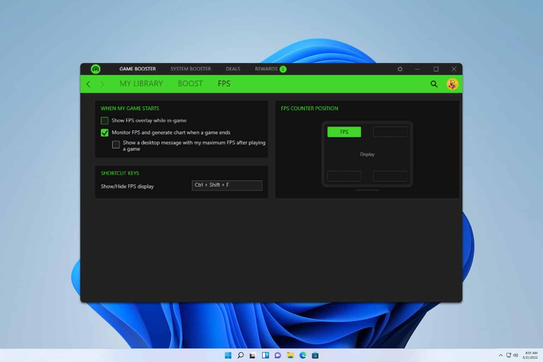Screen dimensions: 543x362
Task: Open Task View on the taskbar
Action: click(252, 355)
